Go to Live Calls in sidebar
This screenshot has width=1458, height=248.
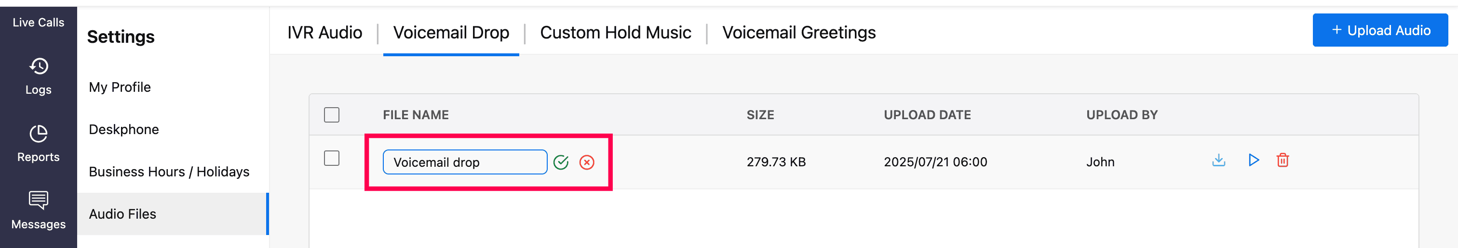[39, 23]
